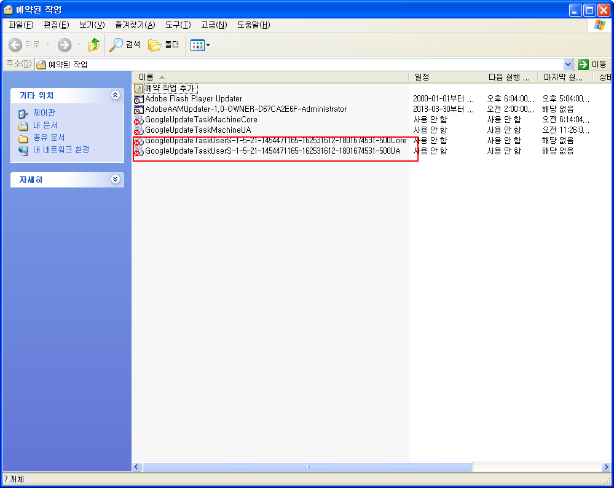Select the GoogleUpdateTaskMachineUA name
Image resolution: width=614 pixels, height=488 pixels.
(198, 130)
